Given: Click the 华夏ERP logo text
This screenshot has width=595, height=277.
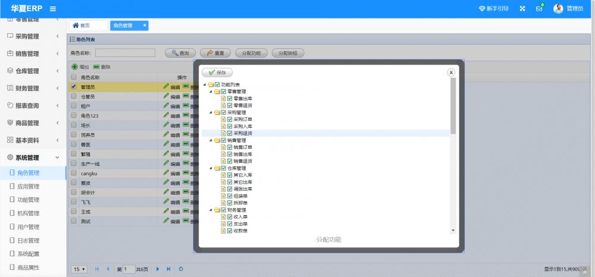Looking at the screenshot, I should 27,9.
